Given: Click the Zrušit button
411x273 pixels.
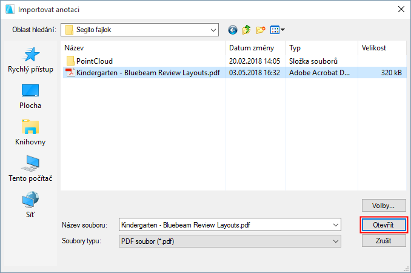Looking at the screenshot, I should pyautogui.click(x=384, y=240).
